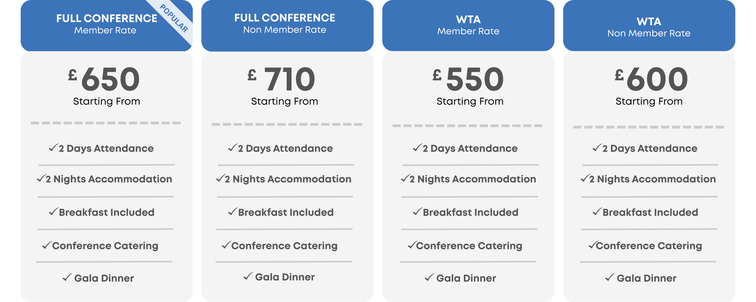756x302 pixels.
Task: Click 2 Nights Accommodation text under £650
Action: 109,179
